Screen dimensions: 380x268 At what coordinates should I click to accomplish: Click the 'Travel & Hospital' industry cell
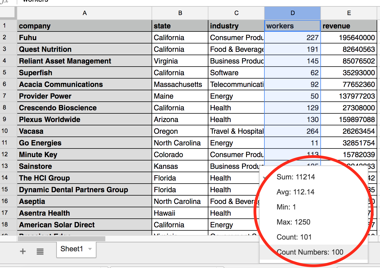click(237, 131)
